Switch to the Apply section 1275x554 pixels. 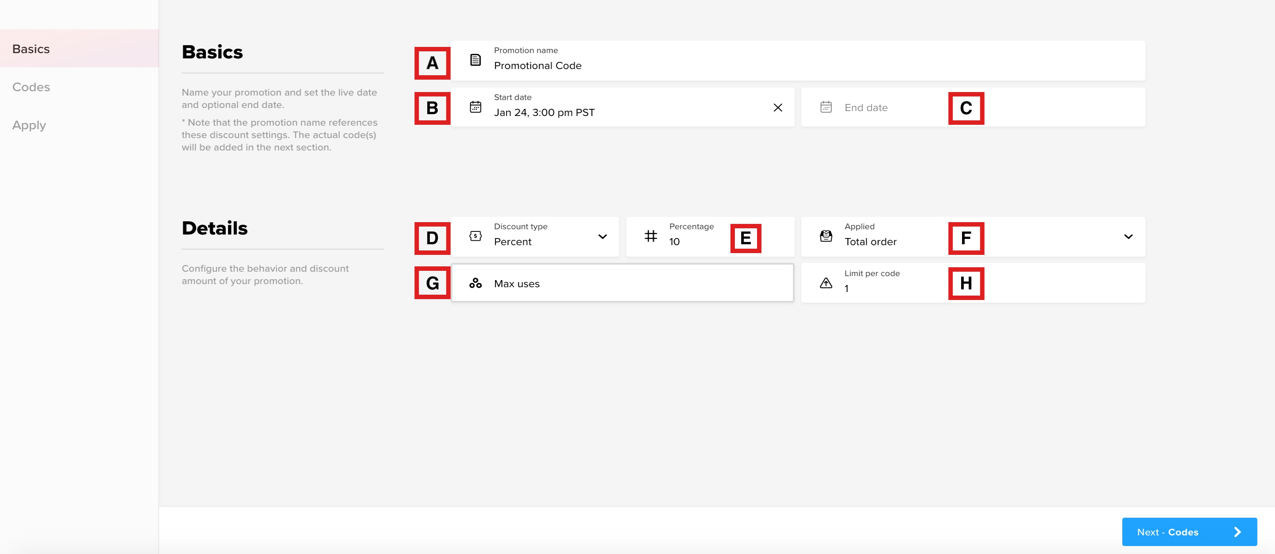(x=79, y=125)
